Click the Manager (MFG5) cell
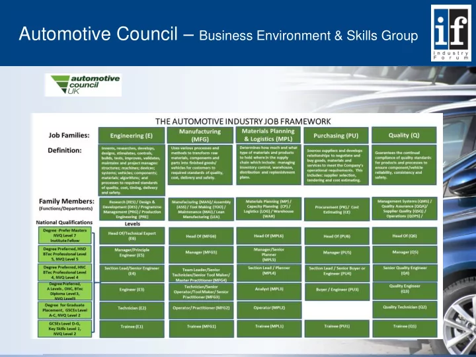Screen dimensions: 476x357 click(x=201, y=255)
